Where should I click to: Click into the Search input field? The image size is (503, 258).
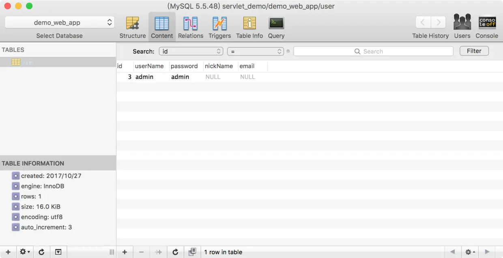[x=373, y=51]
